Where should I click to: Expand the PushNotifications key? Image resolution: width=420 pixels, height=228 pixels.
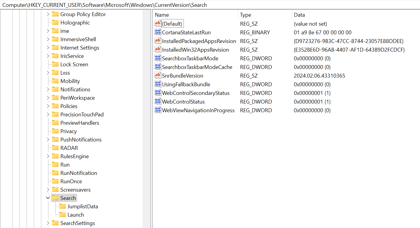48,139
